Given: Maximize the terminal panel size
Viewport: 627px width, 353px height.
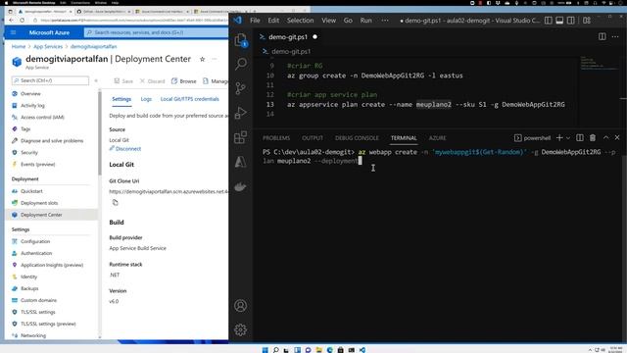Looking at the screenshot, I should click(x=605, y=137).
